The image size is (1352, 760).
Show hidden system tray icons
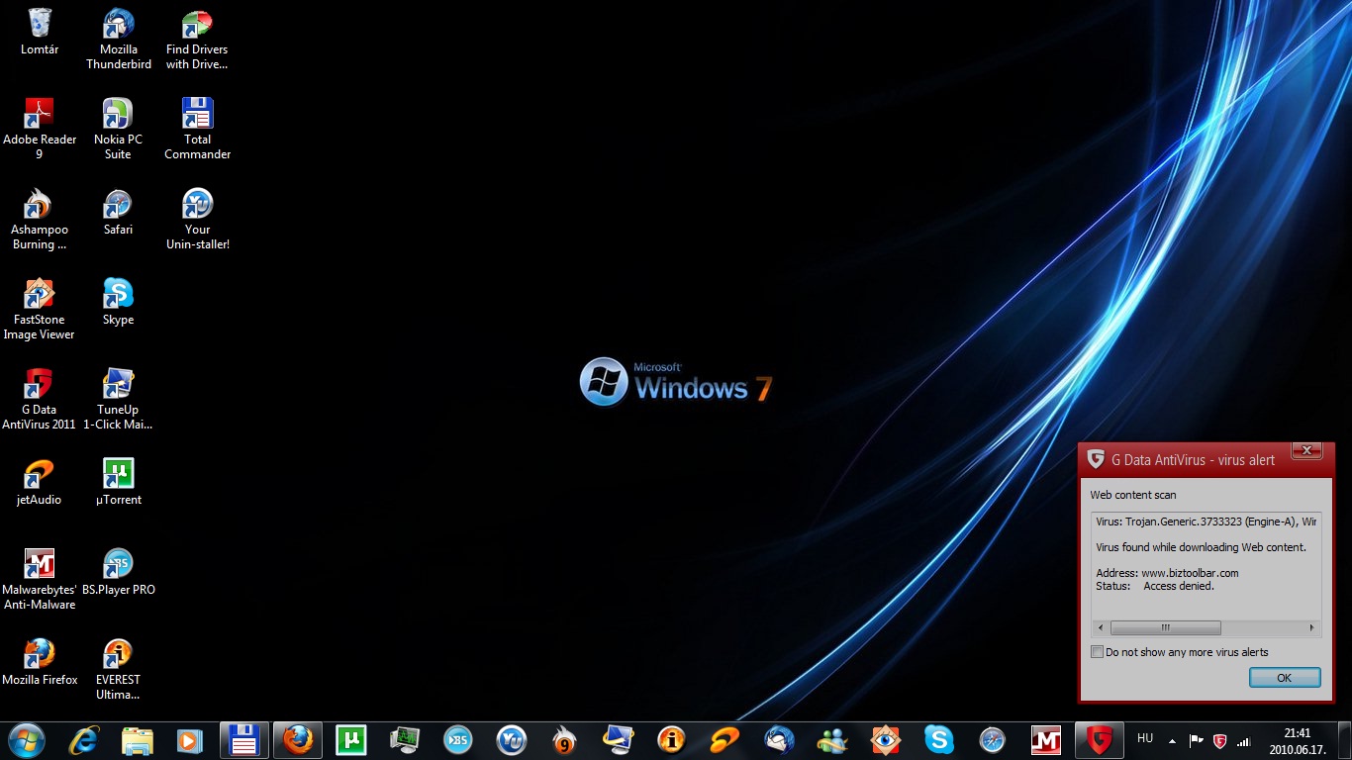[1172, 740]
